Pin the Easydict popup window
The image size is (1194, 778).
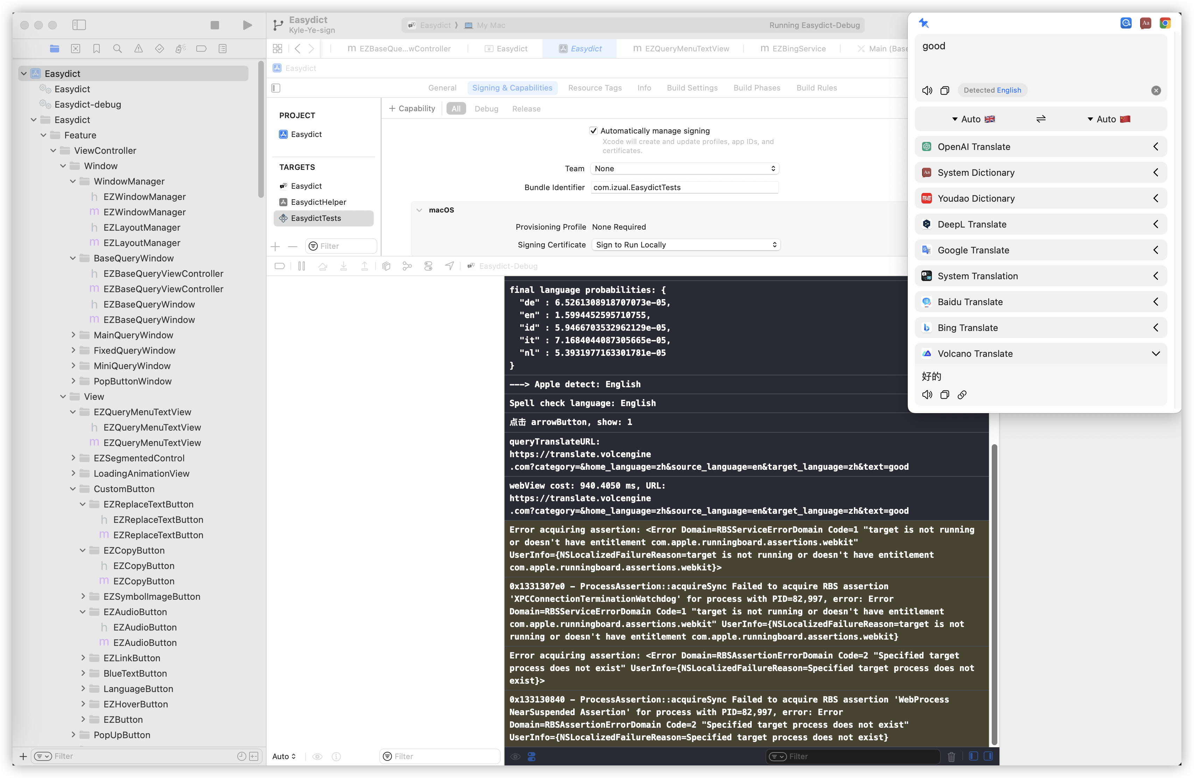click(x=924, y=23)
